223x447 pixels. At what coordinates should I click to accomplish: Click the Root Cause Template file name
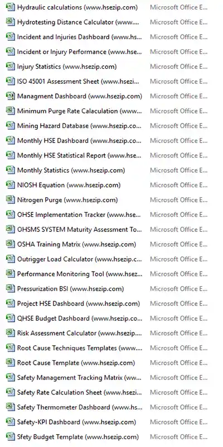(x=76, y=363)
